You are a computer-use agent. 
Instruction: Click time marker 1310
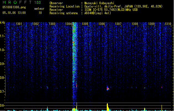[x=168, y=24]
